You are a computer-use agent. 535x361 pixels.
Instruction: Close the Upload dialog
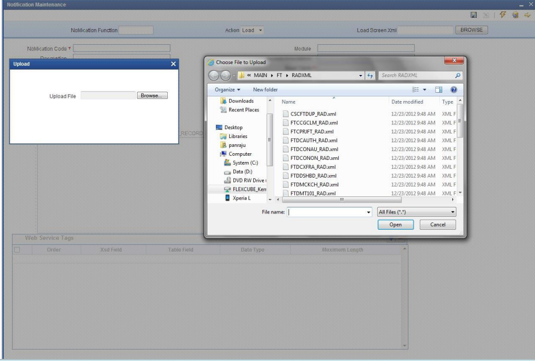(x=173, y=64)
